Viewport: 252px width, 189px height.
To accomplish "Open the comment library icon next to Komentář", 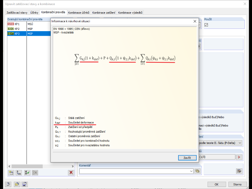I will 197,171.
